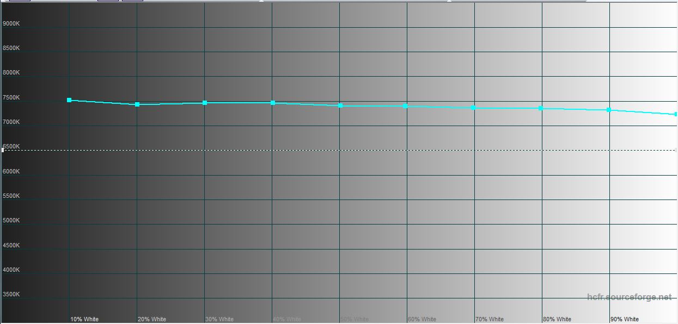Screen dimensions: 678x324
Task: Click the 3500K axis label
Action: [11, 294]
